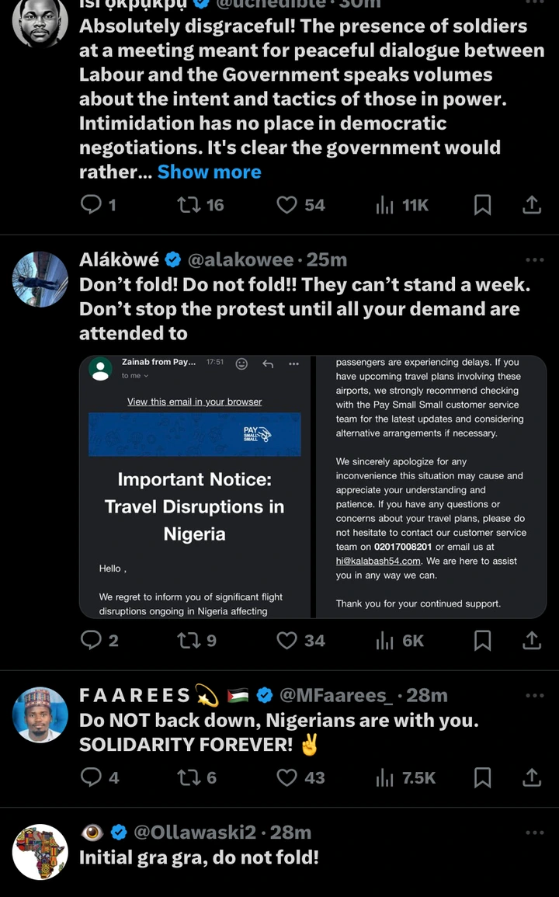Image resolution: width=559 pixels, height=897 pixels.
Task: Open the @alakowee profile handle
Action: coord(241,260)
